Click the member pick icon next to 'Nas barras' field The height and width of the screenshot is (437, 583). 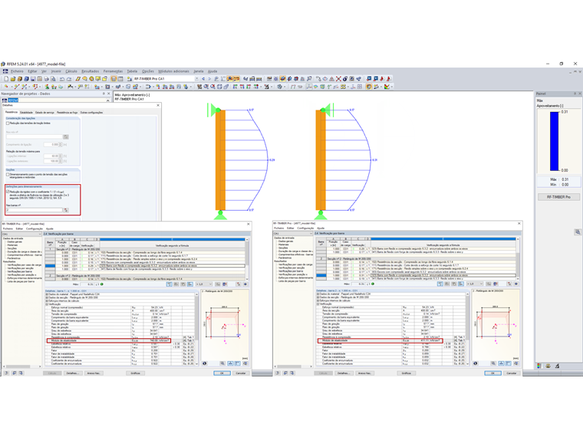click(x=66, y=210)
